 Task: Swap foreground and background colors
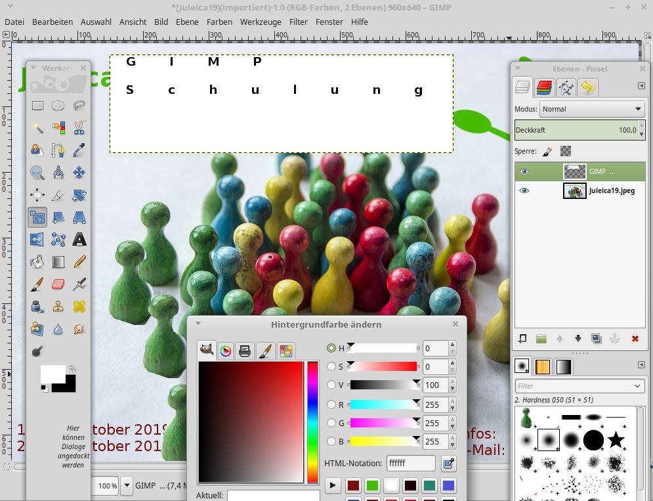[72, 368]
